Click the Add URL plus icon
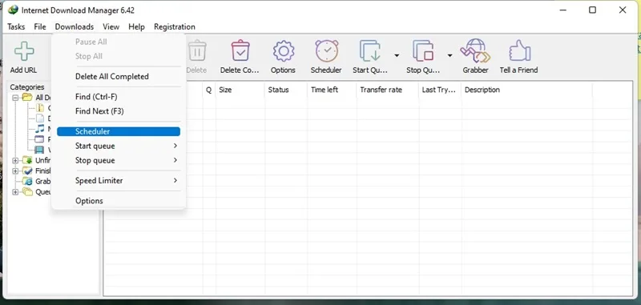The image size is (641, 305). [24, 51]
